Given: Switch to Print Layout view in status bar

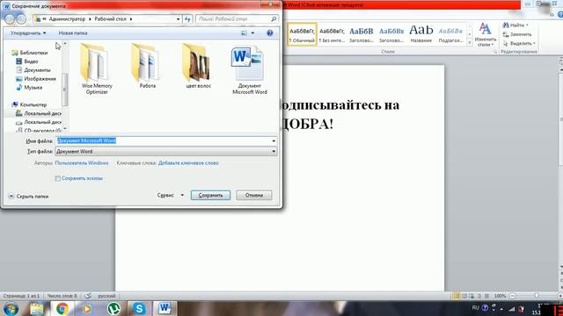Looking at the screenshot, I should (457, 296).
